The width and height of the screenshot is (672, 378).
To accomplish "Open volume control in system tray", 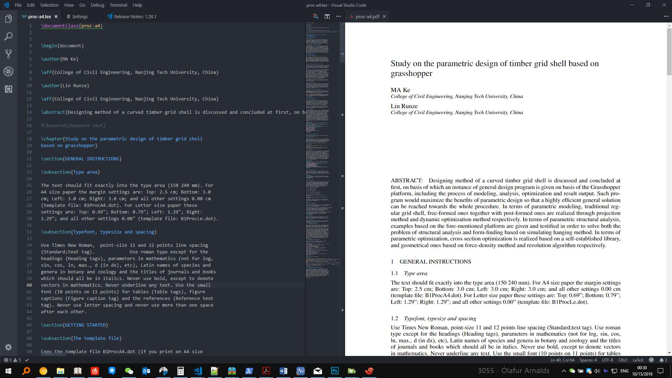I will click(597, 371).
